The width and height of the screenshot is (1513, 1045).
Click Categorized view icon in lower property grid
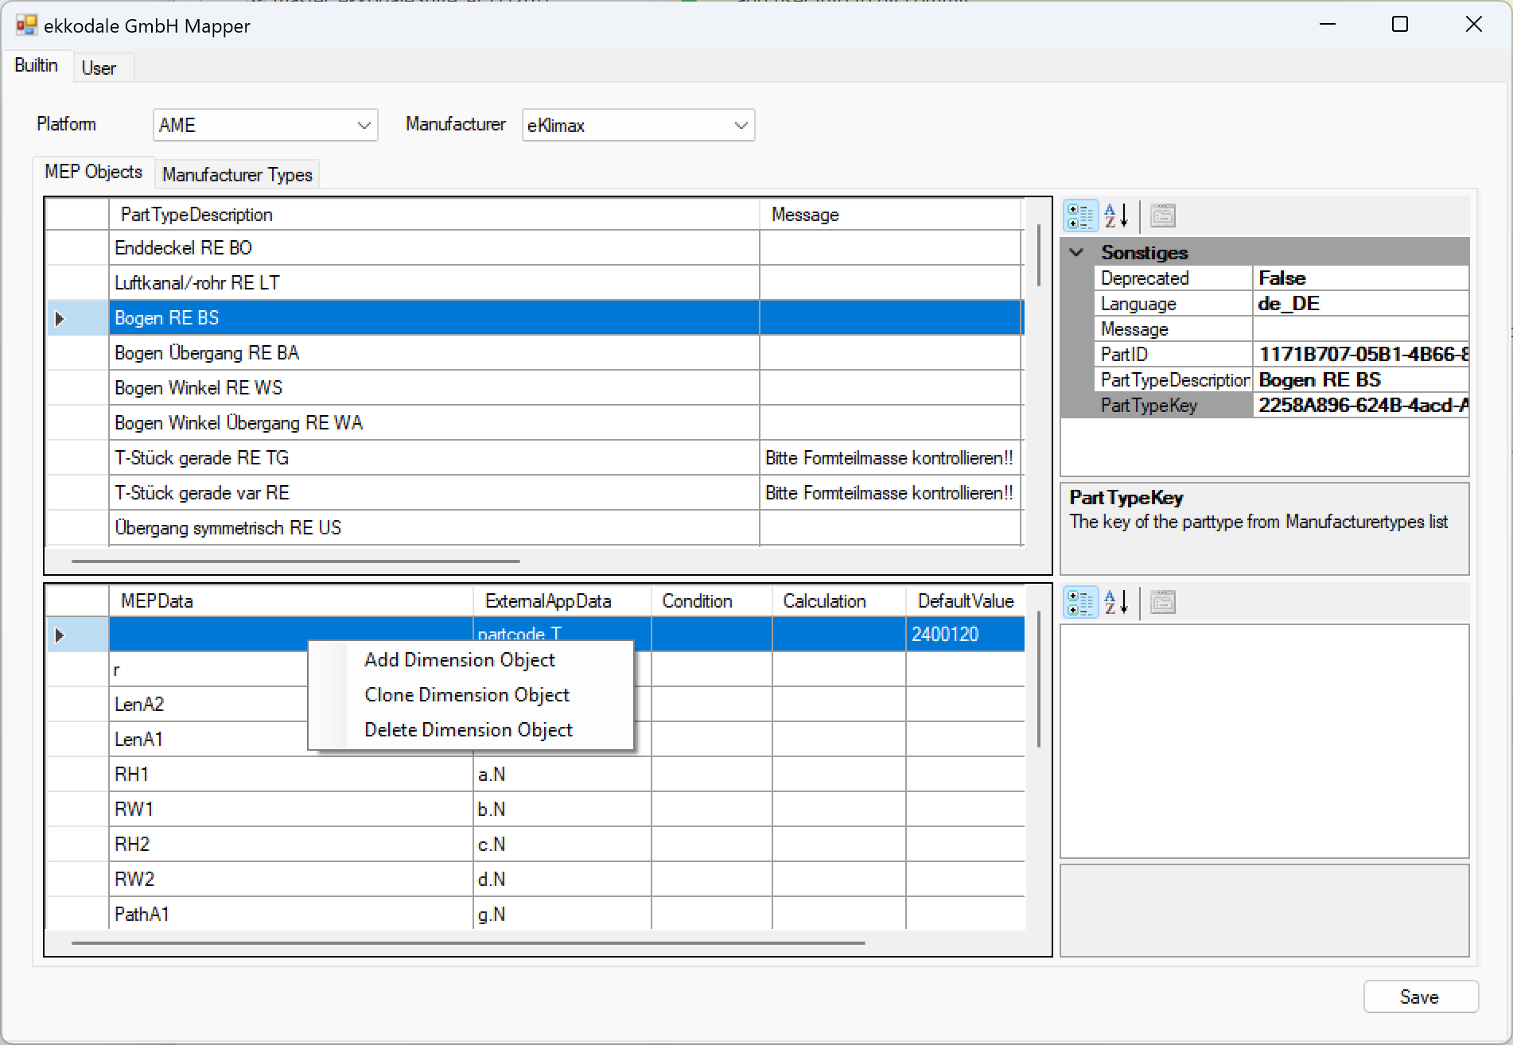pyautogui.click(x=1080, y=602)
